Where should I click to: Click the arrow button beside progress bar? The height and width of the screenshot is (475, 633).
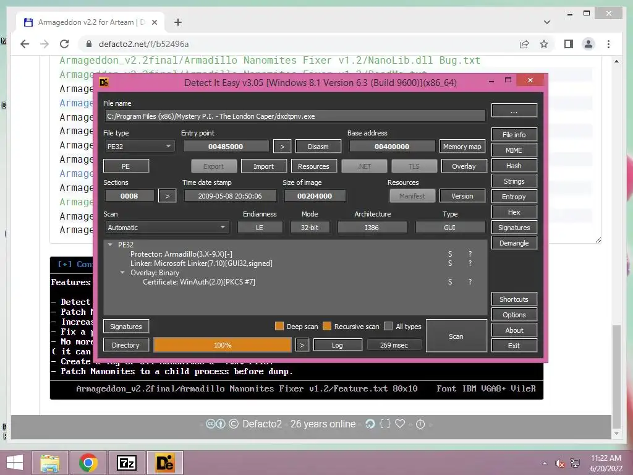[x=302, y=345]
